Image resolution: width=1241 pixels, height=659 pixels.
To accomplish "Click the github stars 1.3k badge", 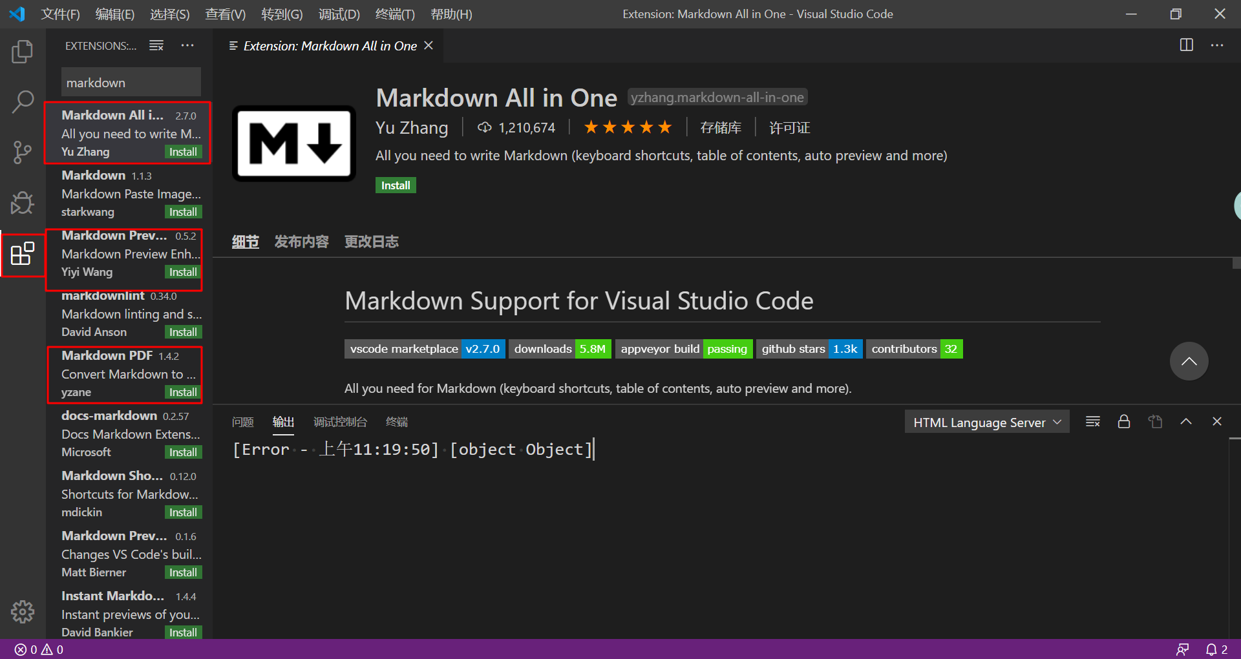I will click(x=809, y=349).
